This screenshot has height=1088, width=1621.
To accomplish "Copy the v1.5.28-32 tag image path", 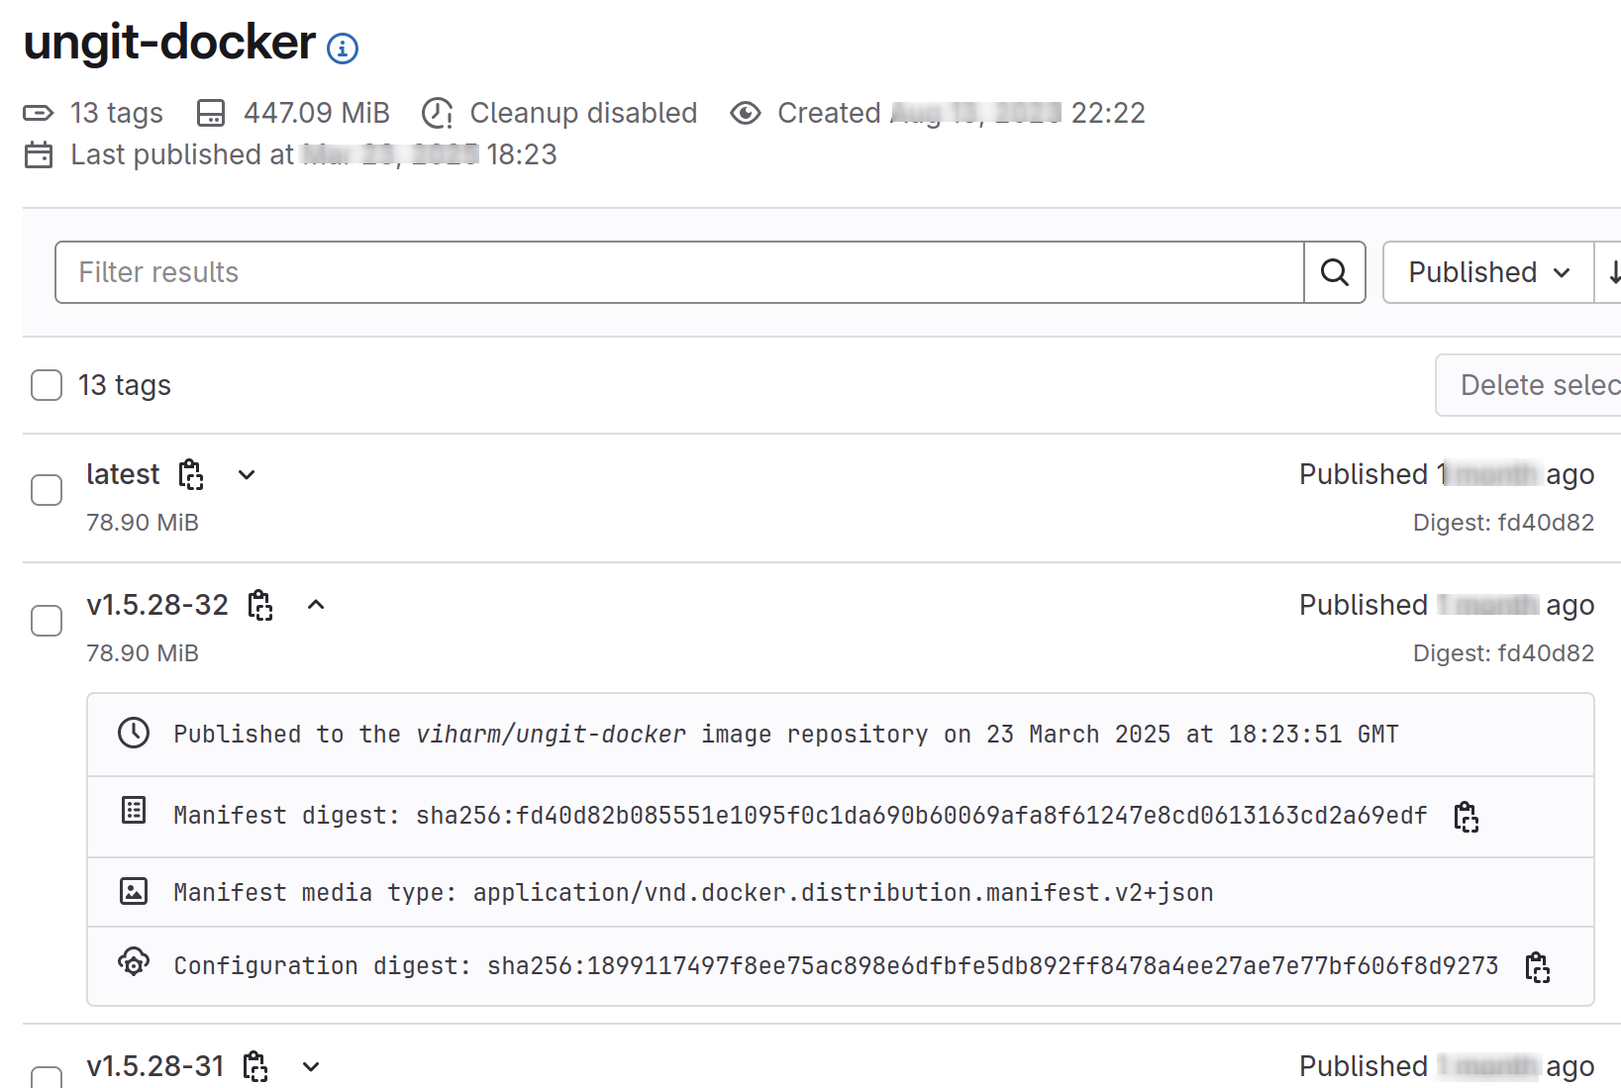I will 260,605.
